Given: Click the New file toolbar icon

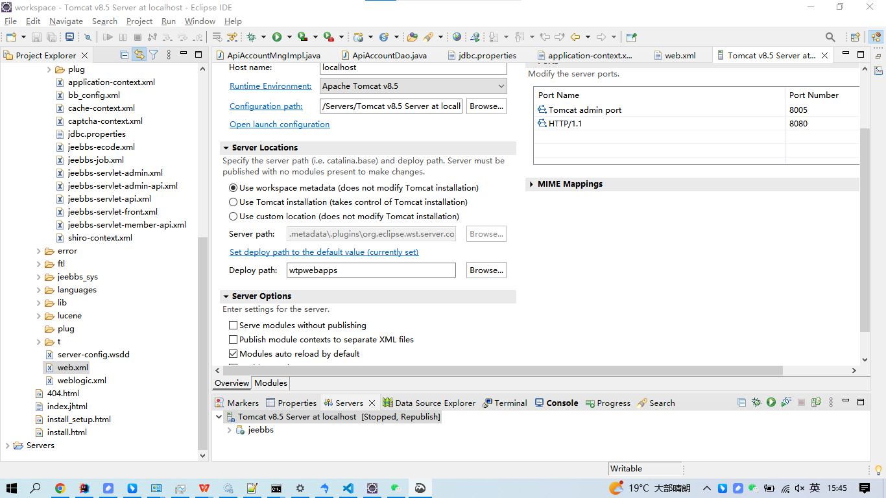Looking at the screenshot, I should [11, 37].
